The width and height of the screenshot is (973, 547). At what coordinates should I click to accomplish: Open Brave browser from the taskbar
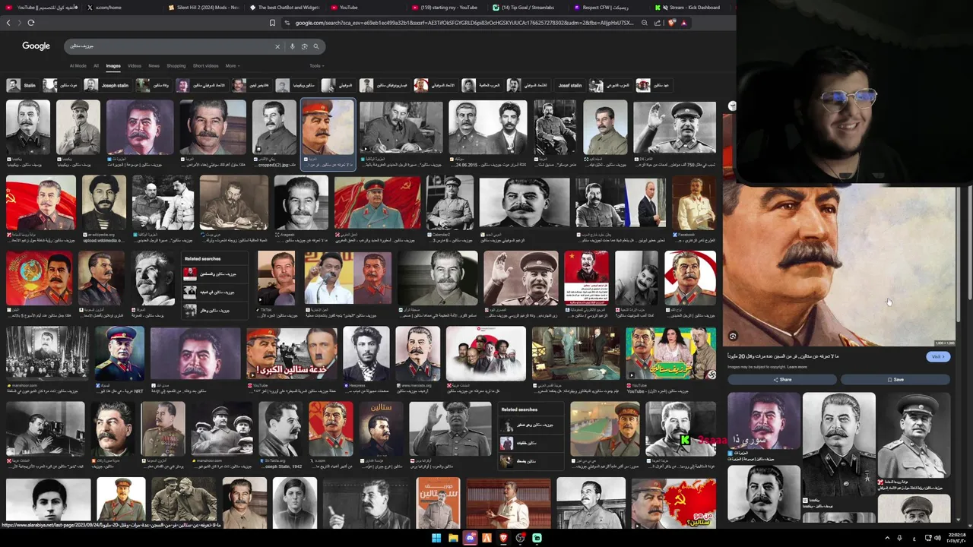(x=503, y=538)
